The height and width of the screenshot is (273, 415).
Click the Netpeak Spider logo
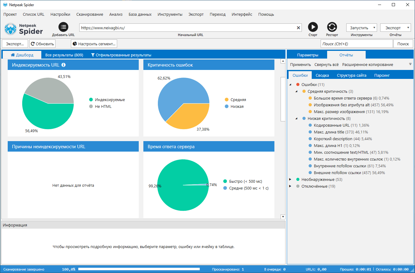(24, 29)
